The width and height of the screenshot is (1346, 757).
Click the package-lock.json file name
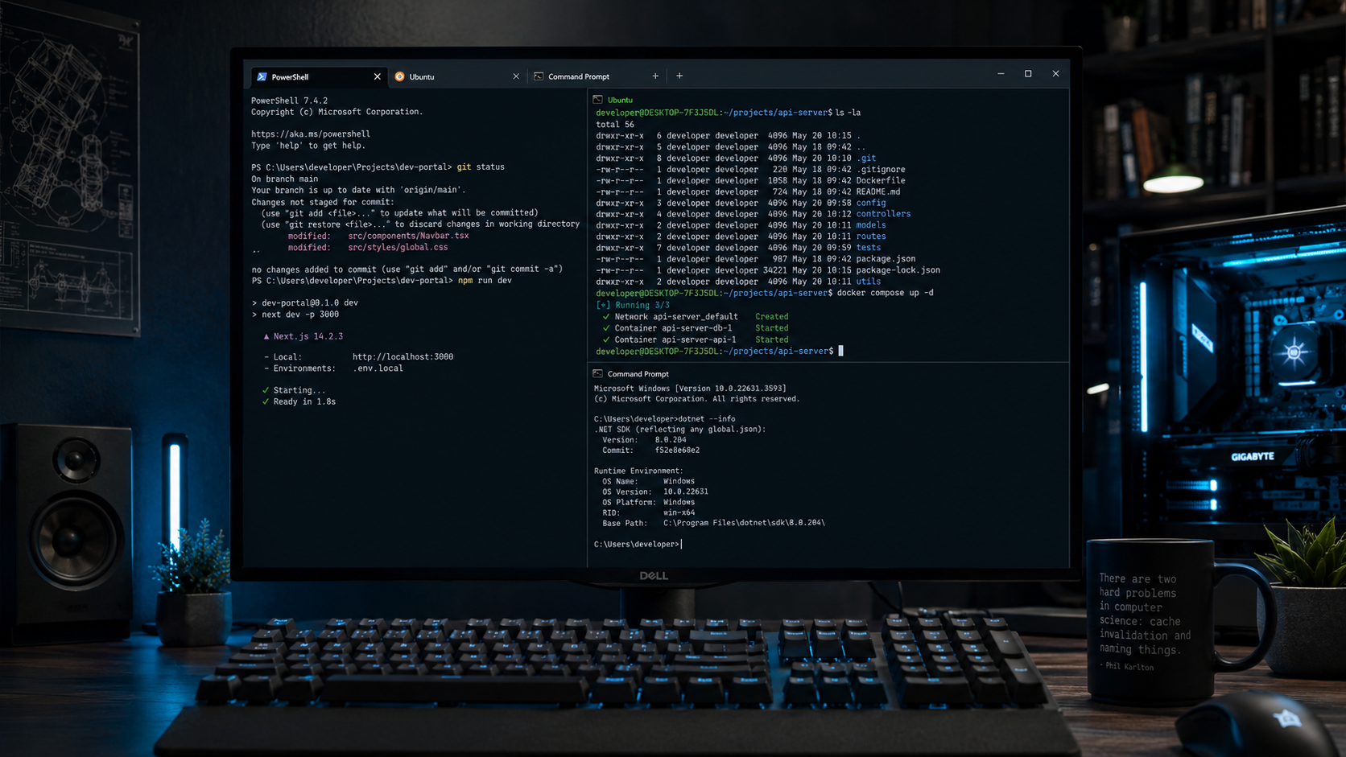898,270
